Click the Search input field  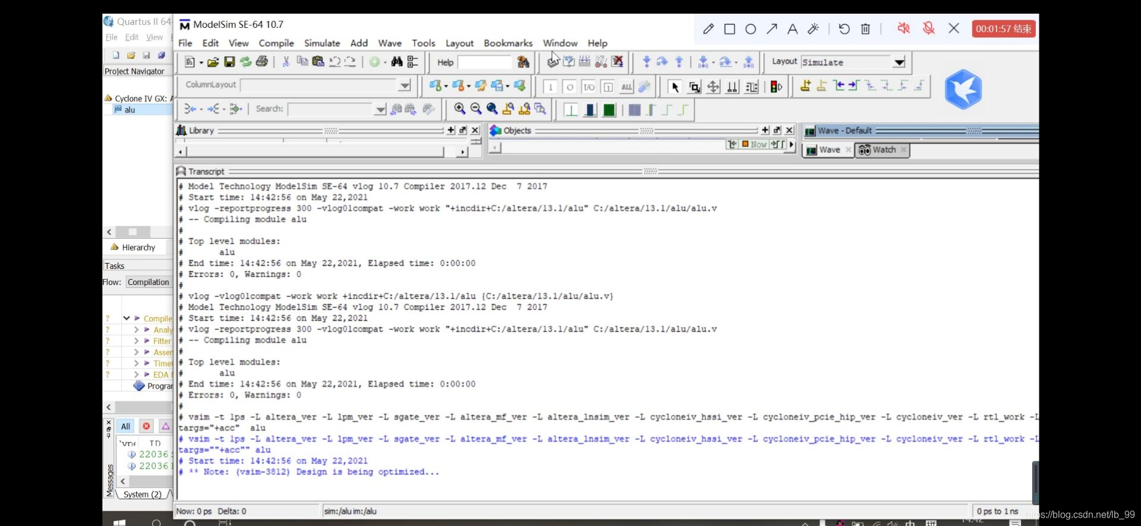(331, 109)
